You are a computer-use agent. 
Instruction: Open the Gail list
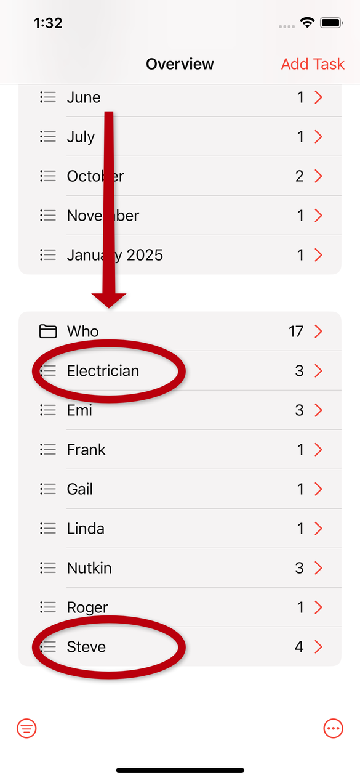click(180, 489)
